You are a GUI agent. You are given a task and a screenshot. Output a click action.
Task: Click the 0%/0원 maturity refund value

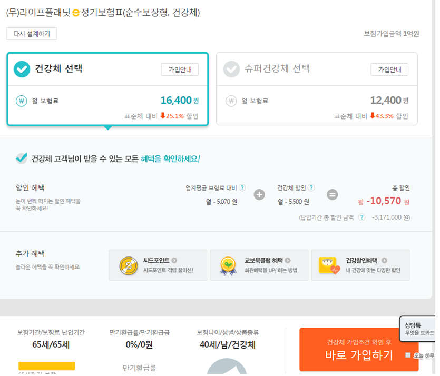pyautogui.click(x=139, y=344)
